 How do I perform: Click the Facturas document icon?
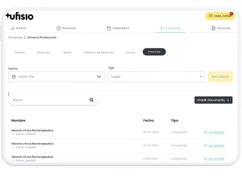pos(214,28)
